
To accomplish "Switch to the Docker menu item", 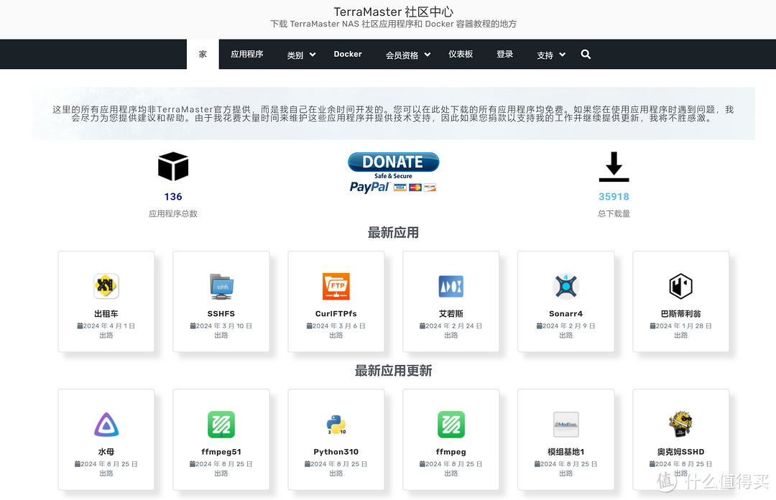I will click(x=348, y=54).
